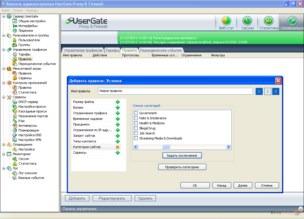
Task: Click the Имя правила text field
Action: coord(175,91)
